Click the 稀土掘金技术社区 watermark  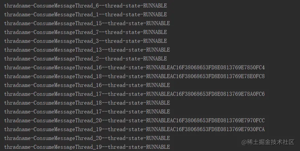[268, 142]
